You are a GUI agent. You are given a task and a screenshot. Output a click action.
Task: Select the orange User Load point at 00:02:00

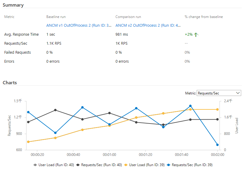pyautogui.click(x=217, y=109)
